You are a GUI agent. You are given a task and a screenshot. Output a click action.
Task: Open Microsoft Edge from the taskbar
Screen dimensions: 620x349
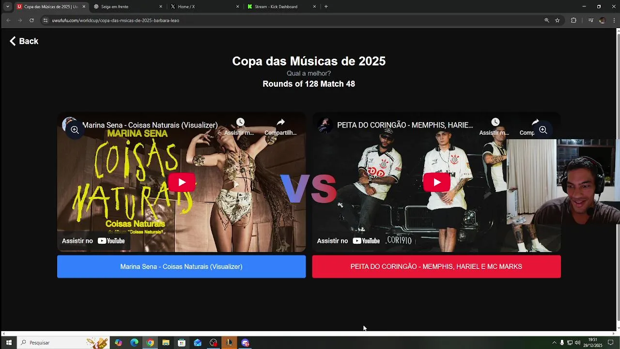point(134,343)
